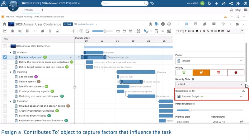Click the home icon beside project title
The image size is (249, 140).
(x=5, y=24)
